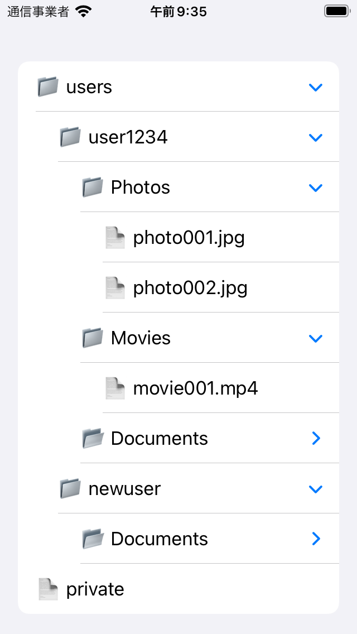
Task: Click the photo001.jpg file icon
Action: point(115,237)
